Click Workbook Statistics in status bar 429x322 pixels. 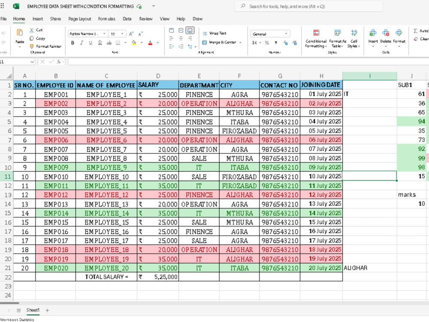17,319
